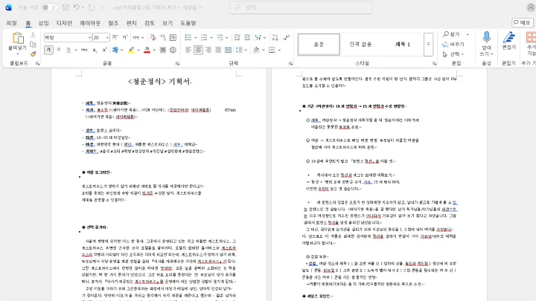The width and height of the screenshot is (536, 301).
Task: Expand the styles gallery more button
Action: tap(428, 45)
